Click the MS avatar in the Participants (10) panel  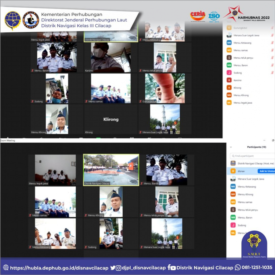pyautogui.click(x=233, y=202)
